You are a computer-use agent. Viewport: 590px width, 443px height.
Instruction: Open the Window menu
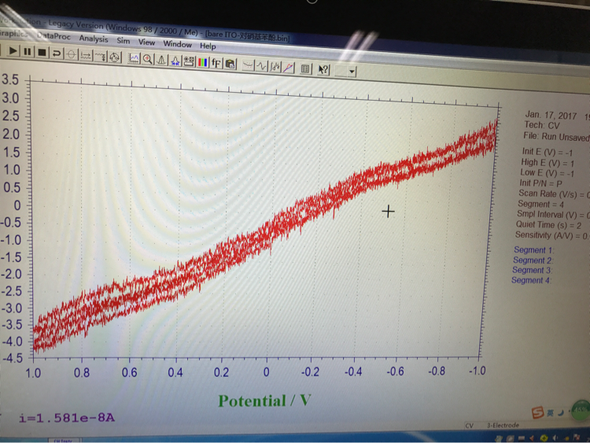[177, 44]
